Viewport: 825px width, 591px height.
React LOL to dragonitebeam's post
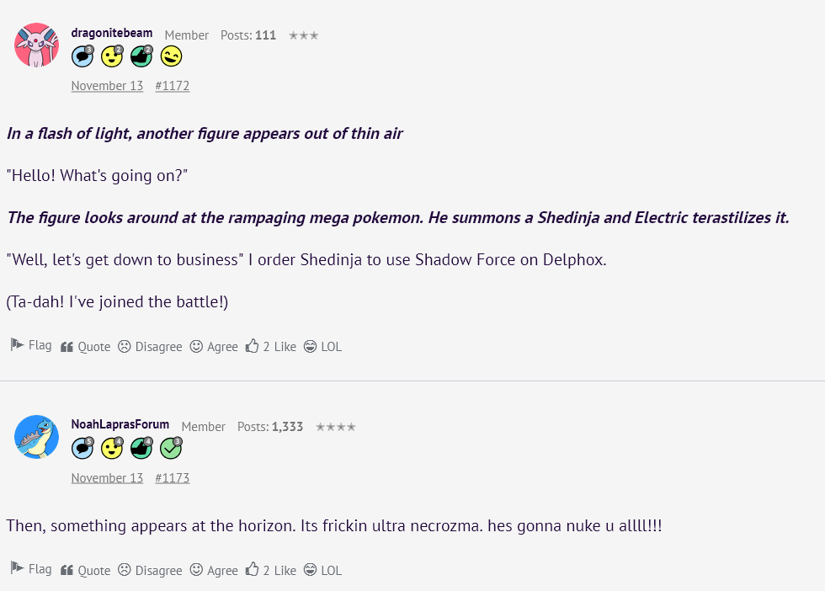pos(322,347)
